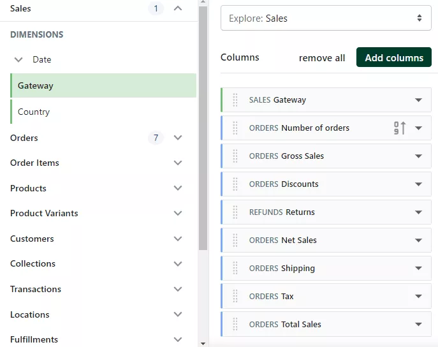
Task: Click drag handle of REFUNDS Returns column
Action: (235, 212)
